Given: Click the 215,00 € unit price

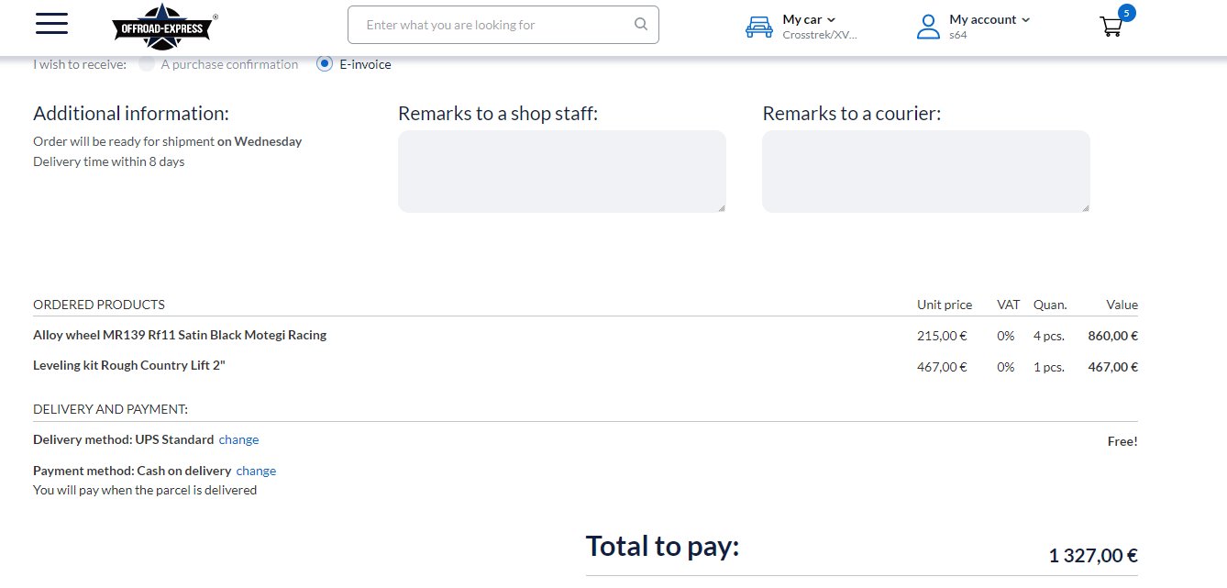Looking at the screenshot, I should [x=942, y=336].
